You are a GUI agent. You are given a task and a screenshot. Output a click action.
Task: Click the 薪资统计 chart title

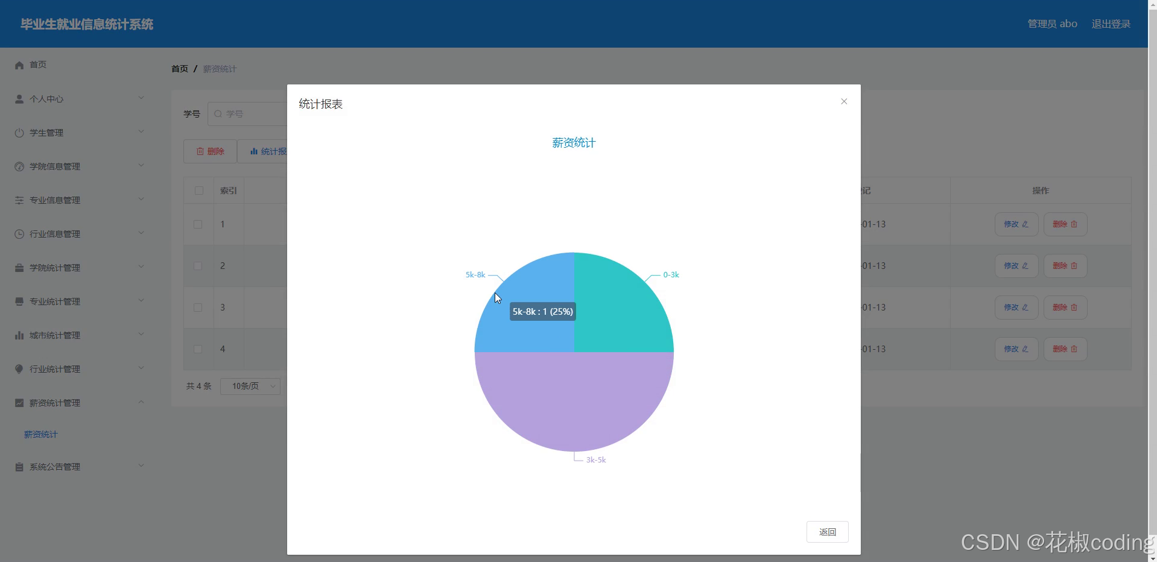pyautogui.click(x=574, y=143)
